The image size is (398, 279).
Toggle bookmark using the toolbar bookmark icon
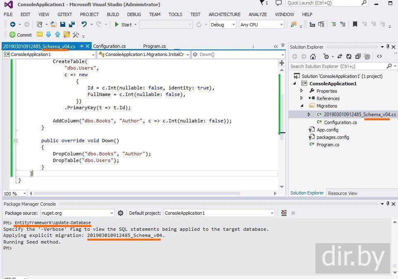(355, 25)
